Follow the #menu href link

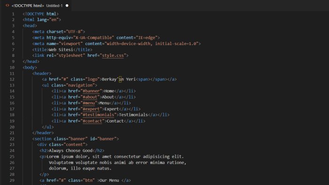point(89,103)
